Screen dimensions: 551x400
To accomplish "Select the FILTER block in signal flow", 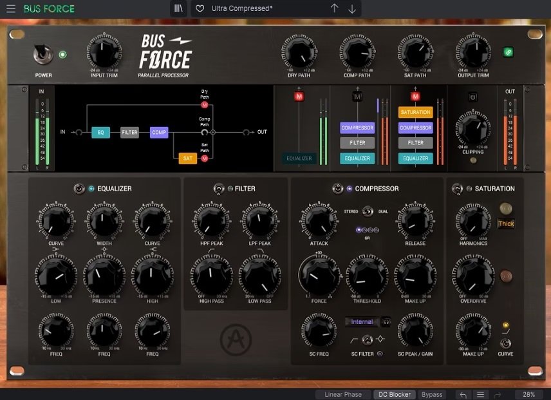I will [129, 133].
